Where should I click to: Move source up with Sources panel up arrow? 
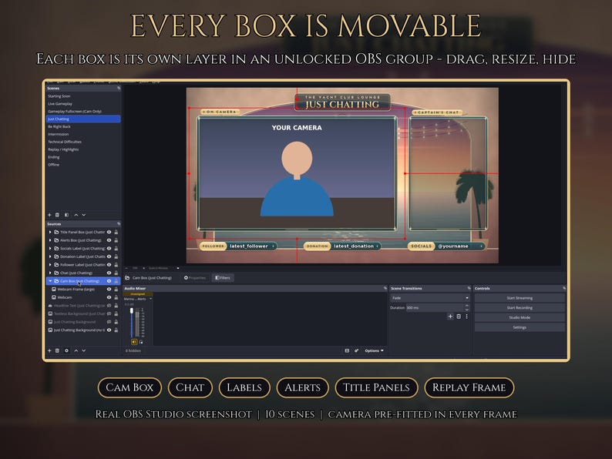coord(76,350)
